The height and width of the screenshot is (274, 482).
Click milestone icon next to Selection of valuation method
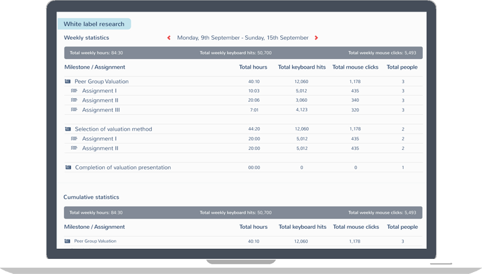(x=67, y=129)
